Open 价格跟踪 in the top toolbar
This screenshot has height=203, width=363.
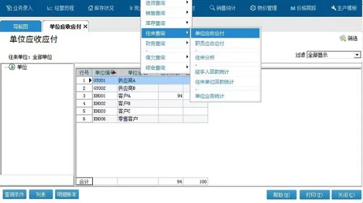(303, 8)
